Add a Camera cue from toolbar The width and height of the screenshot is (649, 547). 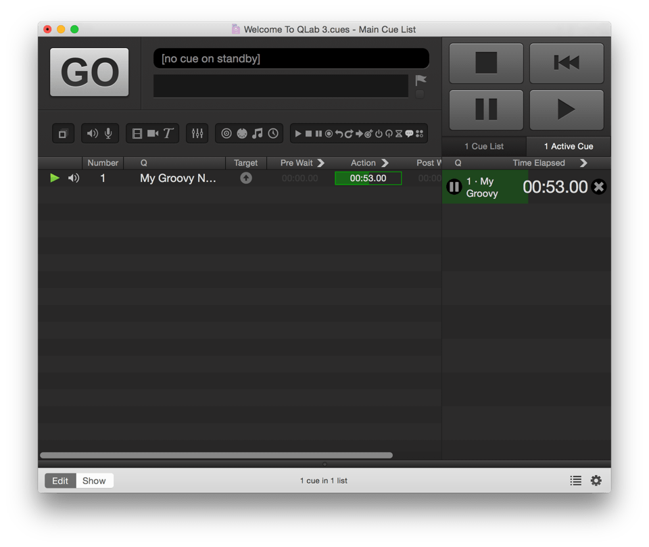pyautogui.click(x=153, y=134)
